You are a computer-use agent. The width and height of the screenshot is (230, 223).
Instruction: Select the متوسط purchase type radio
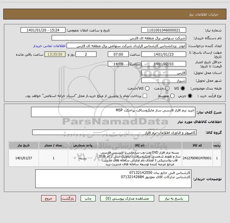click(172, 96)
